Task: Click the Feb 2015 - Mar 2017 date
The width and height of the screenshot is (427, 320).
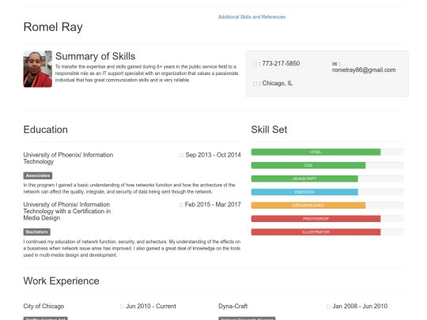Action: pos(213,205)
